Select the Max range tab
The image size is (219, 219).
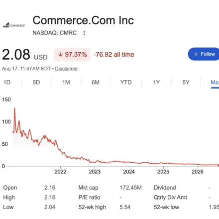(x=215, y=82)
